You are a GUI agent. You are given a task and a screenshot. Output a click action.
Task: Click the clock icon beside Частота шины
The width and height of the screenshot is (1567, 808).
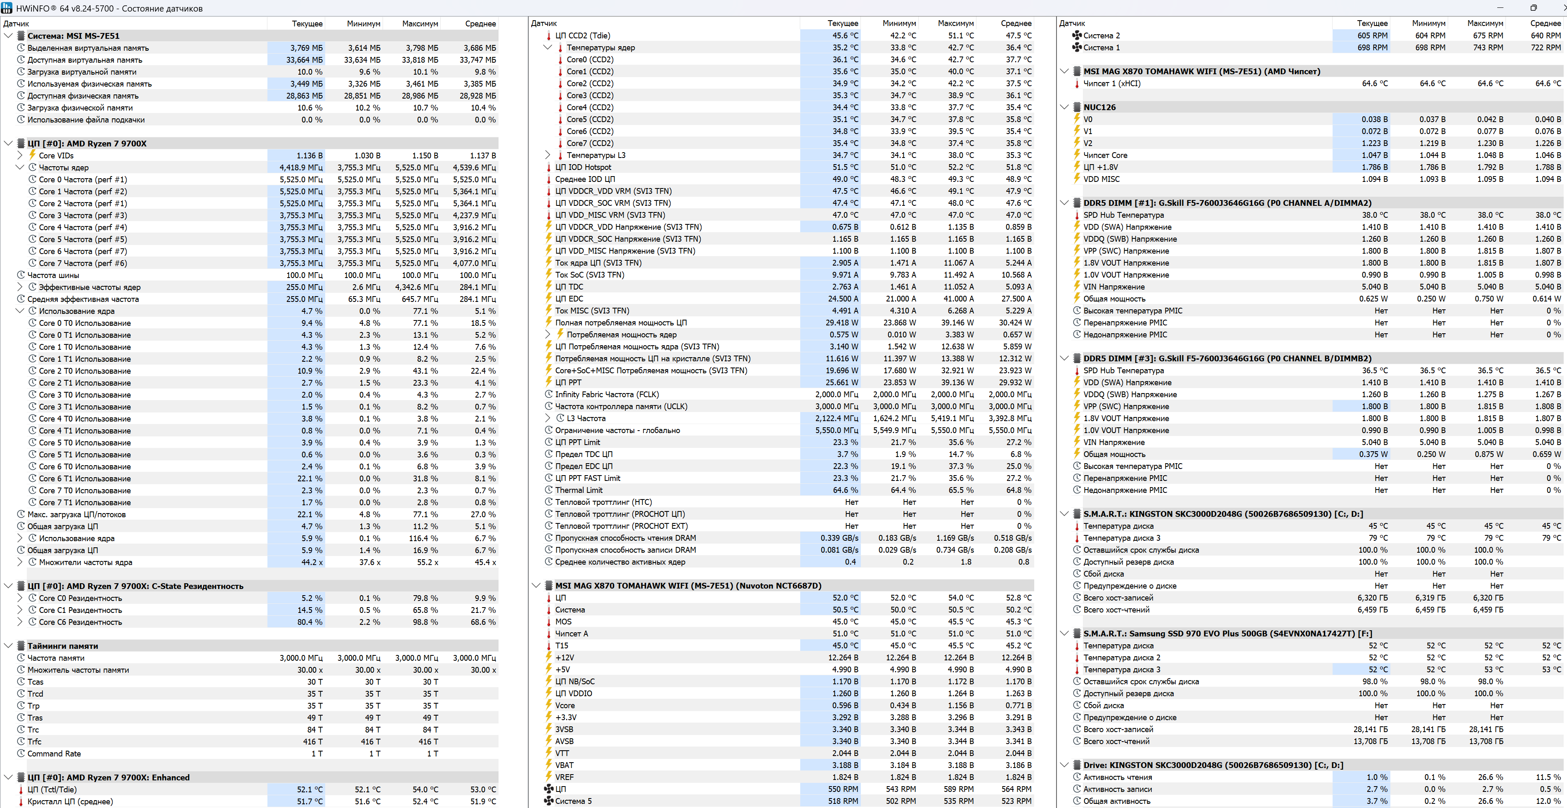click(21, 275)
